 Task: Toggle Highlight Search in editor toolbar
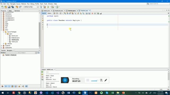[73, 13]
